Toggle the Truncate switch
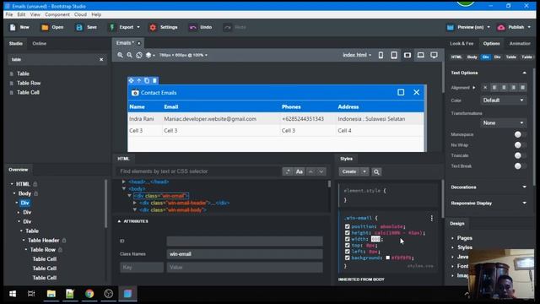 pyautogui.click(x=520, y=155)
